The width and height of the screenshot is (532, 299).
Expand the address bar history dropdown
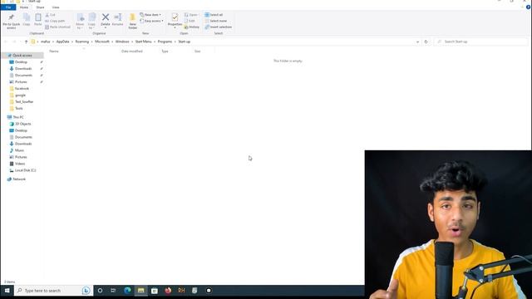tap(417, 42)
